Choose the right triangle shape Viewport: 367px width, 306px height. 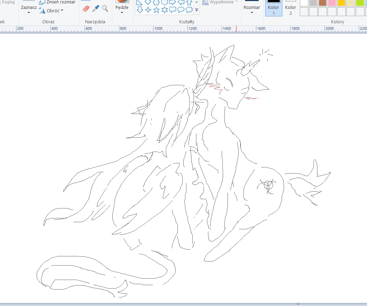139,2
